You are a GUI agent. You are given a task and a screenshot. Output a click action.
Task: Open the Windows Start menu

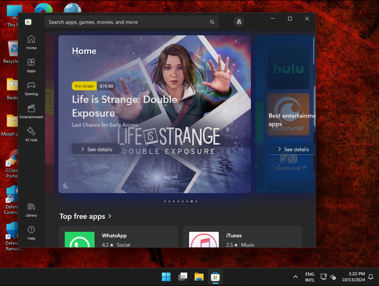(x=166, y=277)
